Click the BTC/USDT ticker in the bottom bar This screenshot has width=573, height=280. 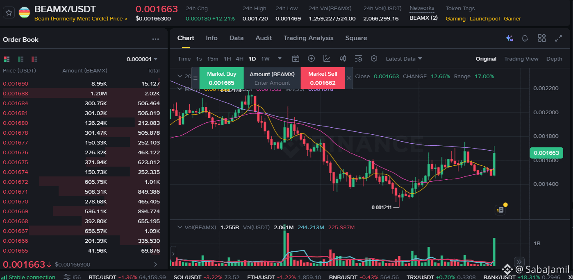click(x=127, y=277)
